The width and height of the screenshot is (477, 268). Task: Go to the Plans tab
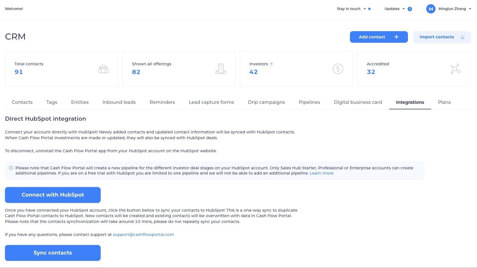pos(444,102)
